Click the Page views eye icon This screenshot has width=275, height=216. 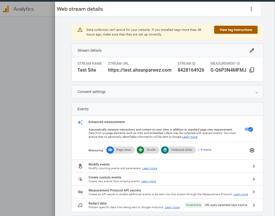click(x=110, y=150)
